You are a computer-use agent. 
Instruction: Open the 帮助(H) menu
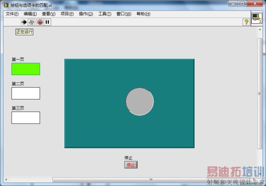coord(143,14)
